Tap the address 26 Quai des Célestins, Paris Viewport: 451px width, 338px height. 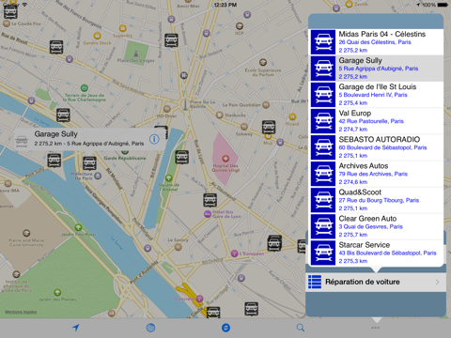point(375,42)
